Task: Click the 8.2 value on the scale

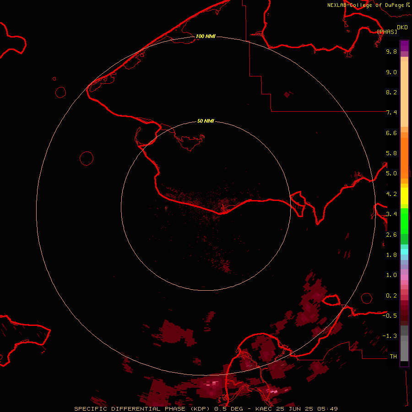Action: click(x=391, y=92)
